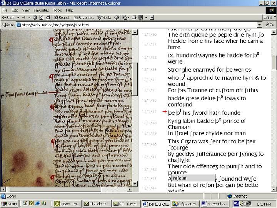Refresh the current page
Image resolution: width=277 pixels, height=208 pixels.
[x=41, y=17]
